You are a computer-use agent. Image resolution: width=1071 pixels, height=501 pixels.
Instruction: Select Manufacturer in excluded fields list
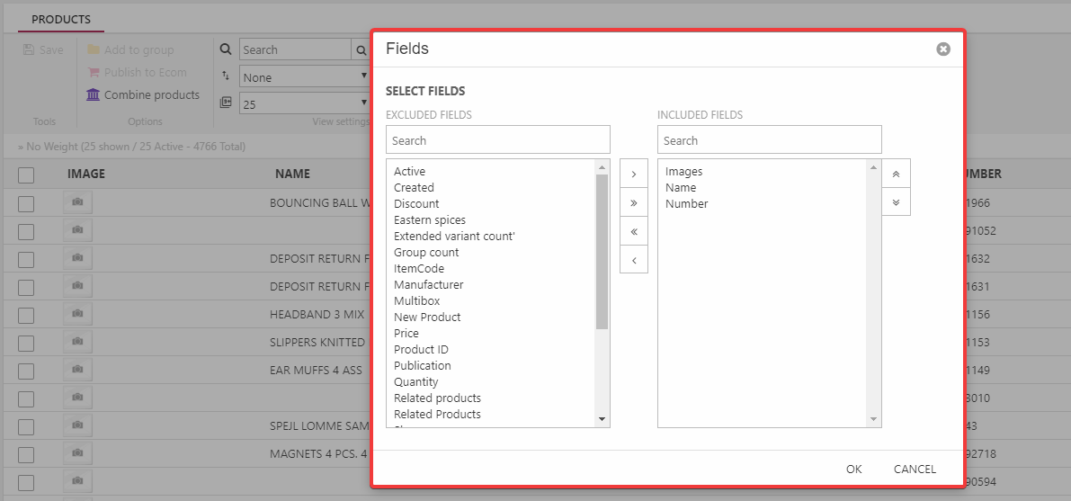428,285
